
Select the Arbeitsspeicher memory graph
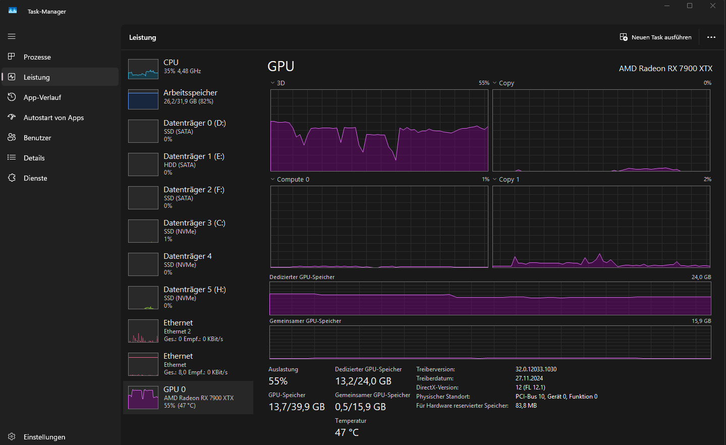coord(187,96)
